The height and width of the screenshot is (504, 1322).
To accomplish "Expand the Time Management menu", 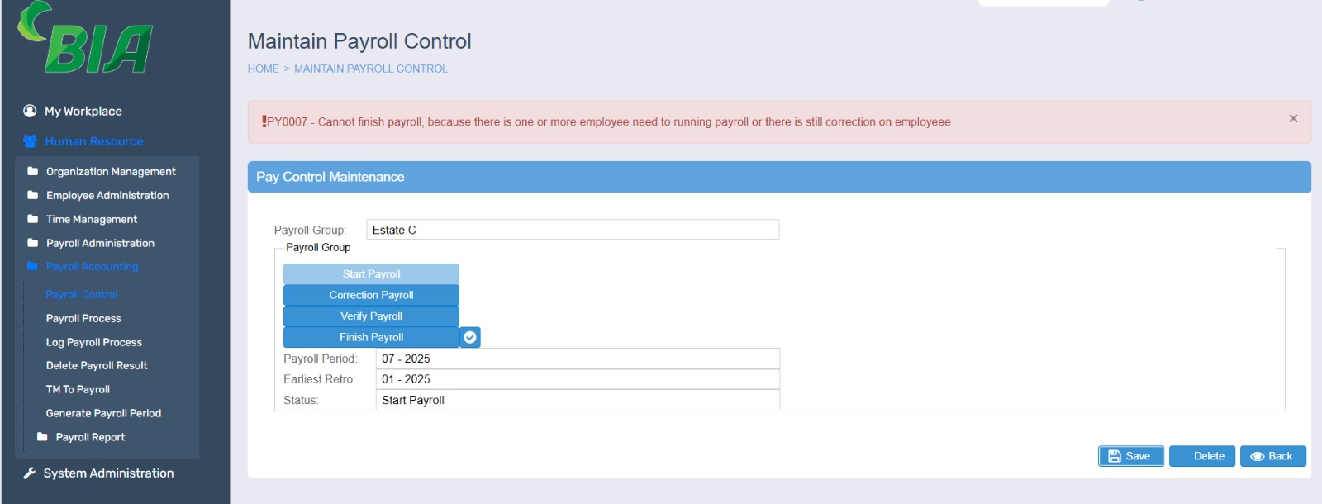I will pyautogui.click(x=92, y=220).
